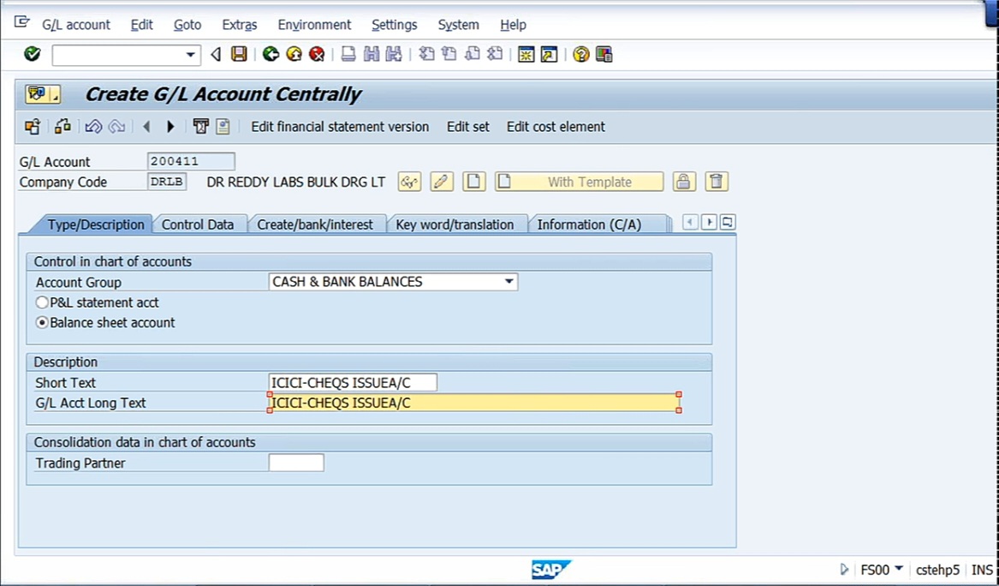
Task: Click the hierarchy icon in the application toolbar
Action: 62,126
